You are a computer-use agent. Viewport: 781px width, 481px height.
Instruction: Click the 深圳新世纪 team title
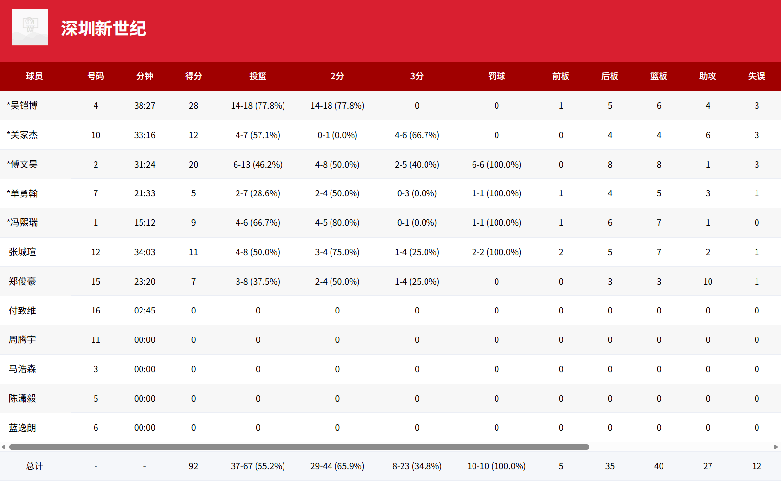[103, 28]
